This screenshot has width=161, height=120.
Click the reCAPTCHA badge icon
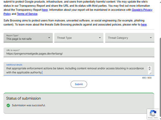coord(153,113)
